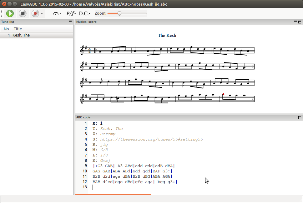Sort tunes by the Title column header
The height and width of the screenshot is (203, 303).
(18, 29)
